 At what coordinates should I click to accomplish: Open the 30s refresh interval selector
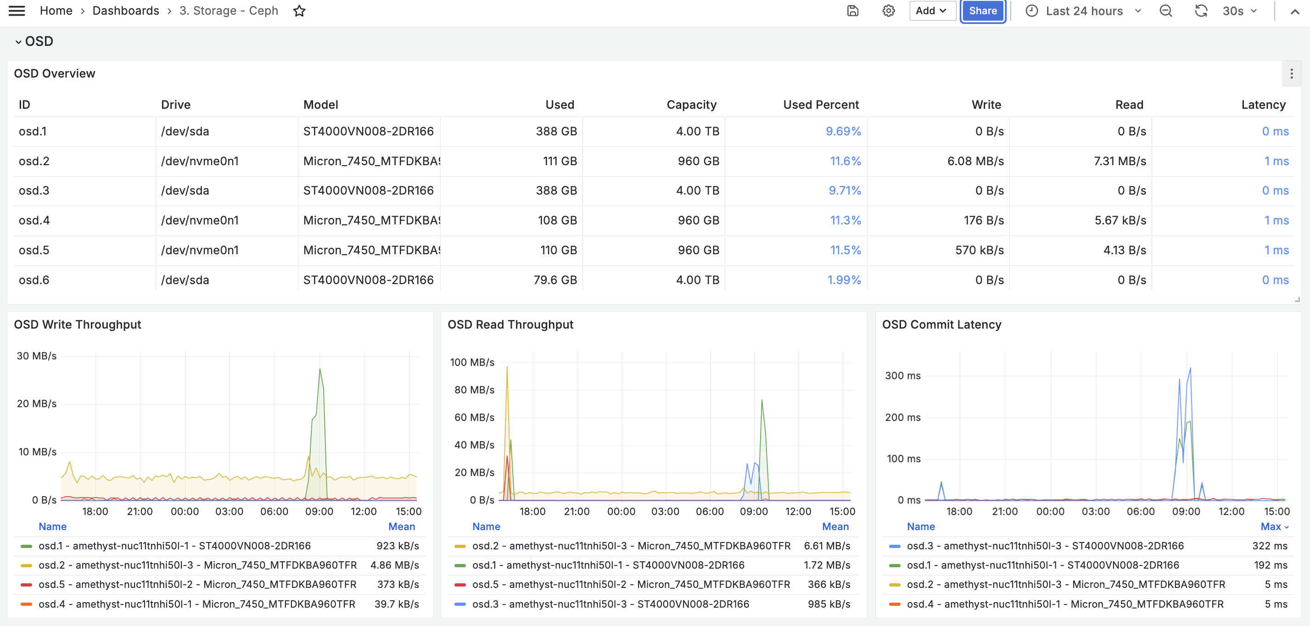click(1239, 11)
